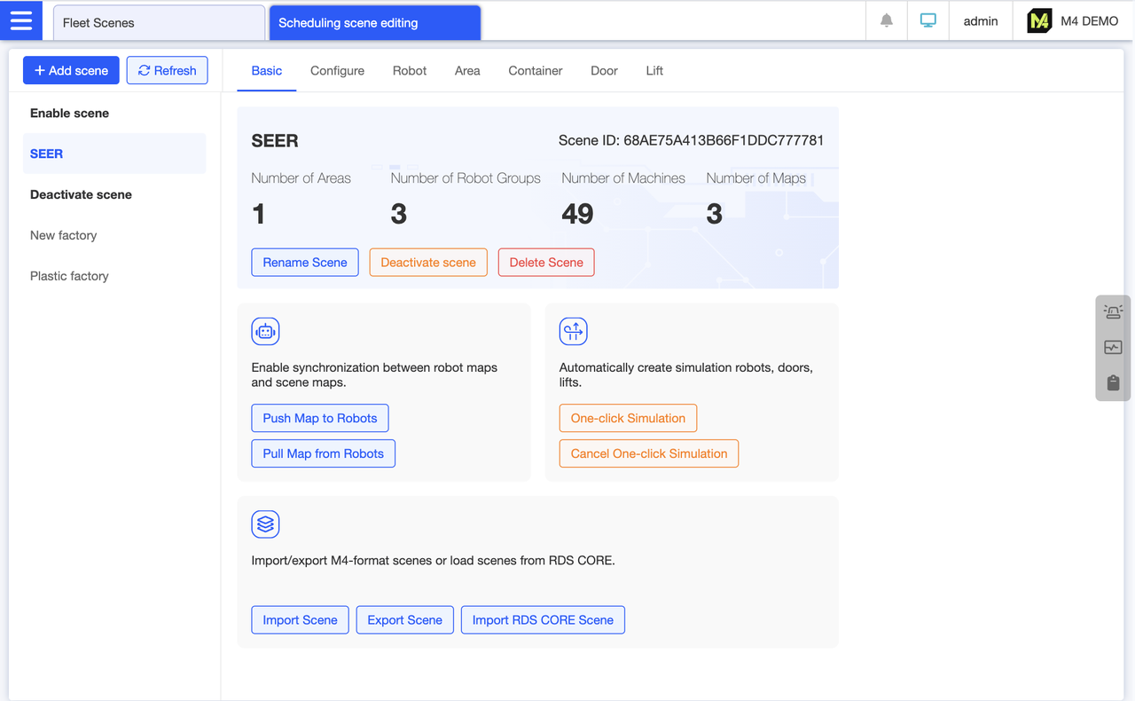Switch to the Configure tab

tap(337, 71)
